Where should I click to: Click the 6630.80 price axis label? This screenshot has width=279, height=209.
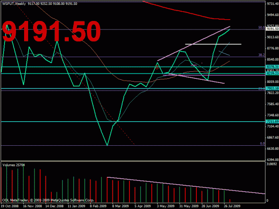(273, 149)
